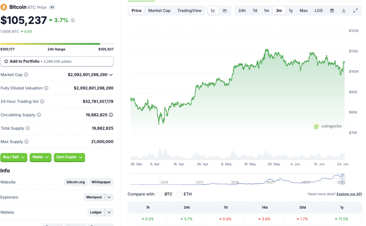Tick the BTC compare checkbox

[160, 194]
